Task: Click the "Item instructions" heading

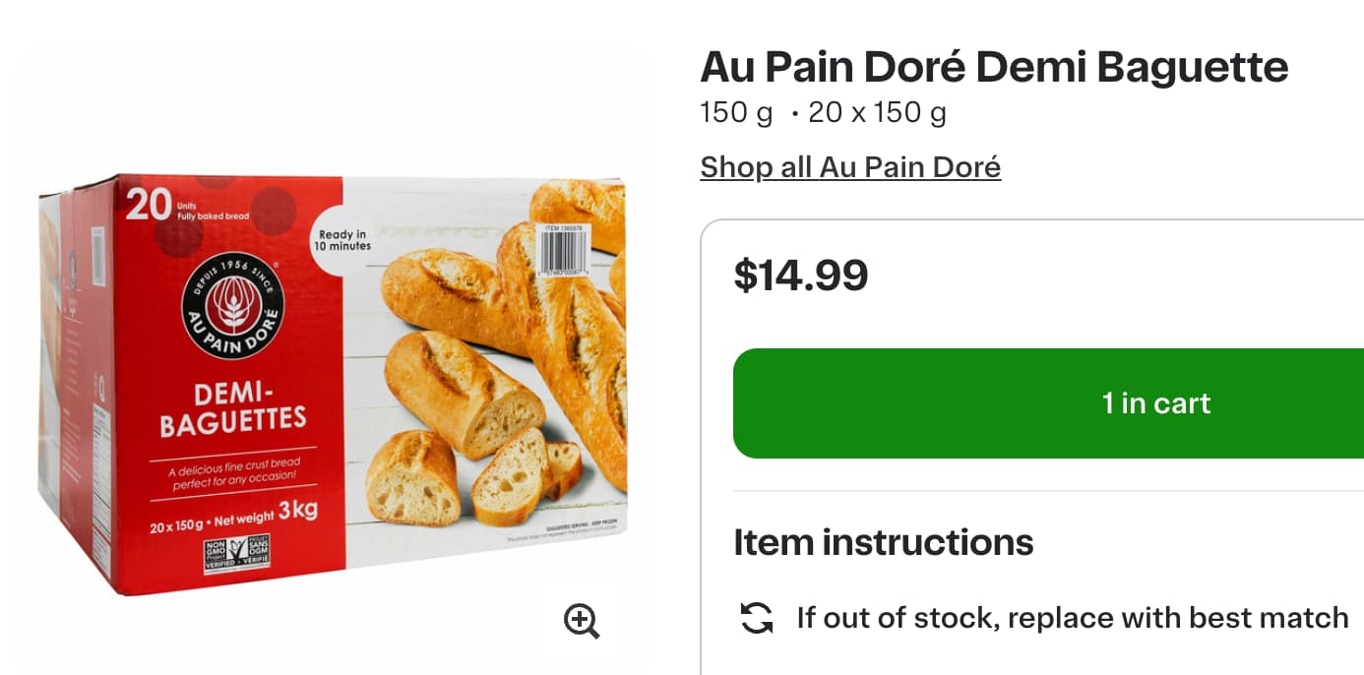Action: pos(883,542)
